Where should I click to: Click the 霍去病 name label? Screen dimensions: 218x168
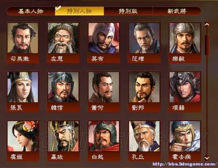[182, 157]
